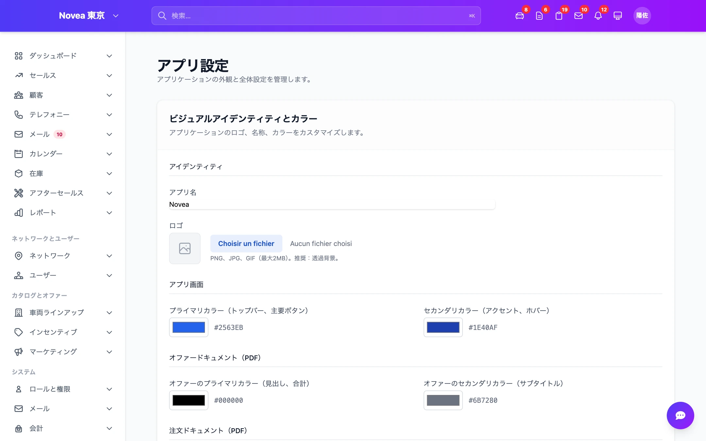Click the ユーザー users icon
The height and width of the screenshot is (441, 706).
[19, 275]
